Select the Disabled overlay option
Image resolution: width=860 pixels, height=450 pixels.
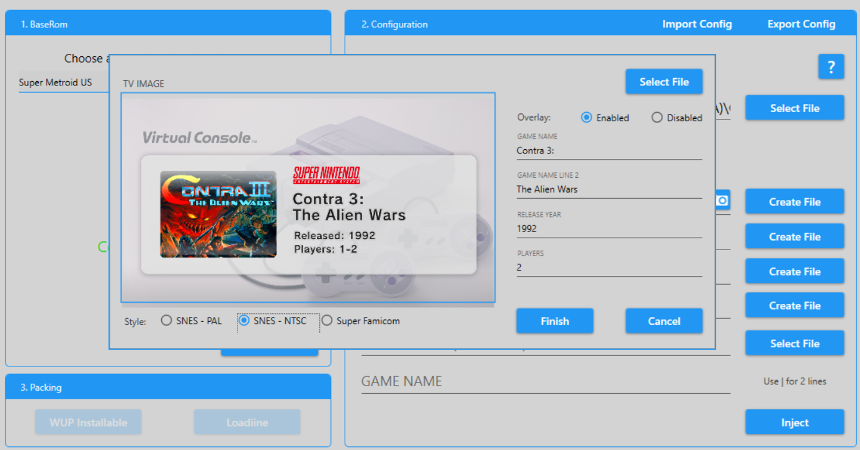657,118
